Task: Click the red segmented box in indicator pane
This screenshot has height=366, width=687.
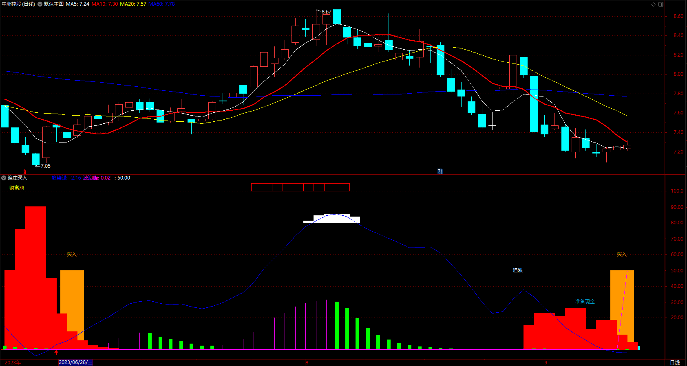Action: coord(300,187)
